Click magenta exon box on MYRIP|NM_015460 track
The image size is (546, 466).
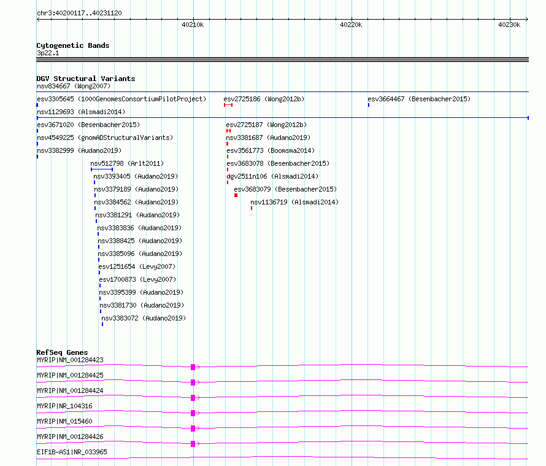(193, 429)
